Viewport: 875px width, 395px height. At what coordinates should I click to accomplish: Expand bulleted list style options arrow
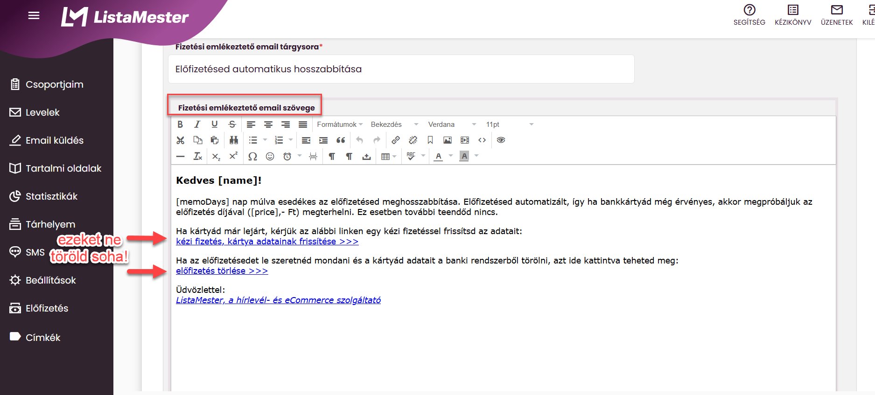point(265,140)
